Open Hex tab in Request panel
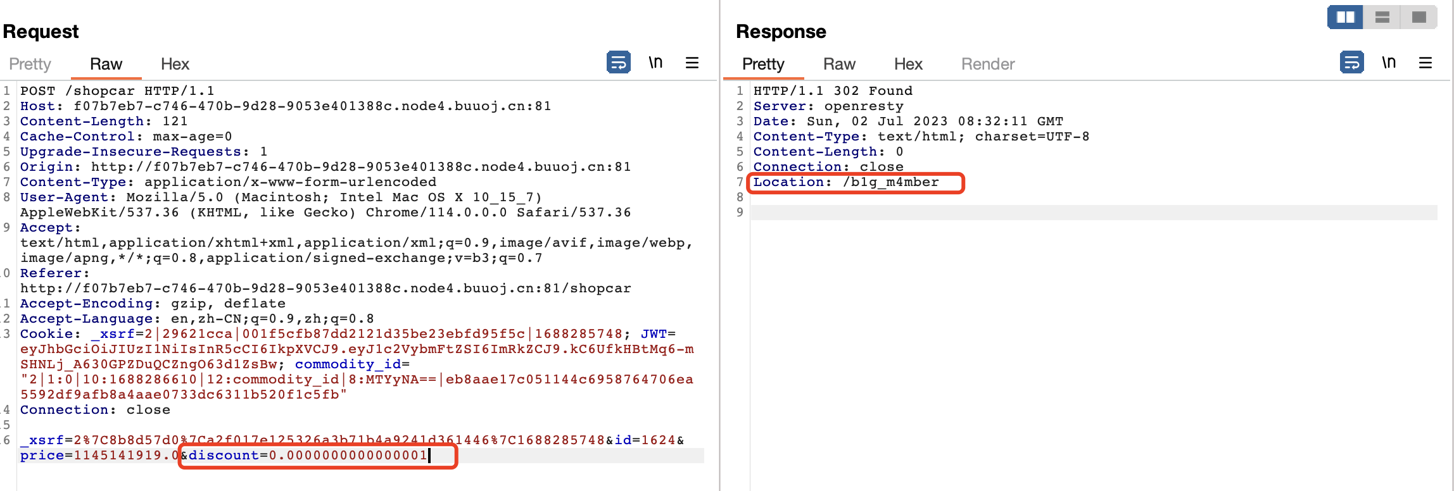The width and height of the screenshot is (1454, 491). tap(175, 64)
